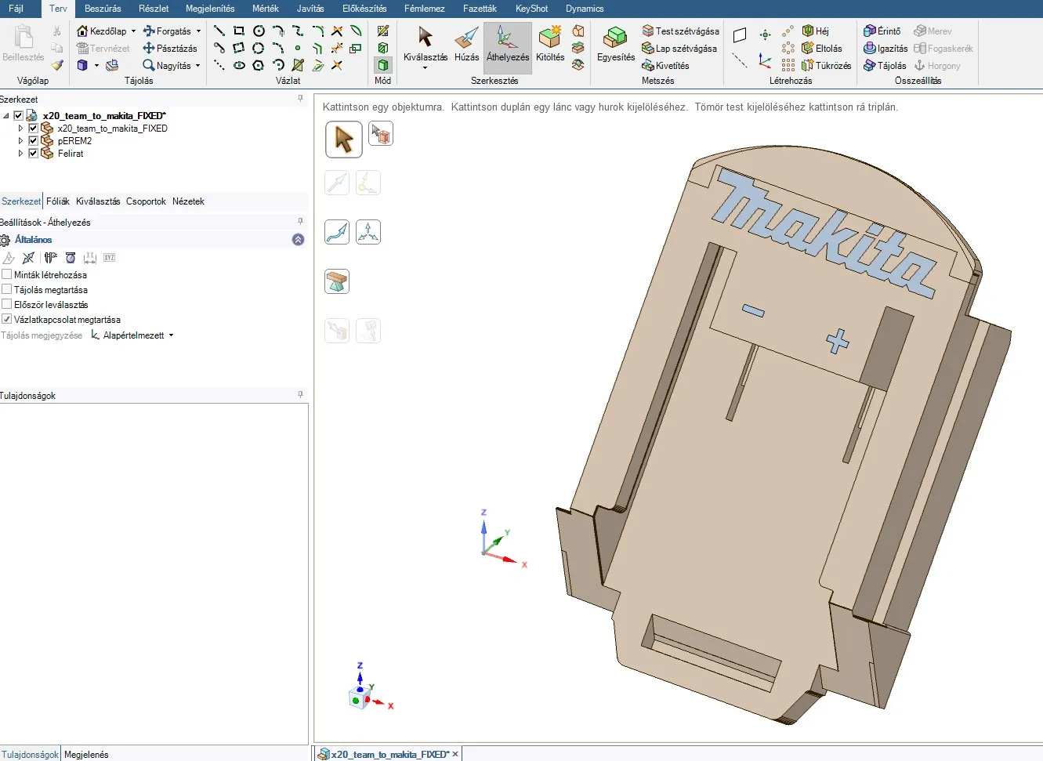Enable Először leválasztás checkbox
The width and height of the screenshot is (1043, 761).
7,305
